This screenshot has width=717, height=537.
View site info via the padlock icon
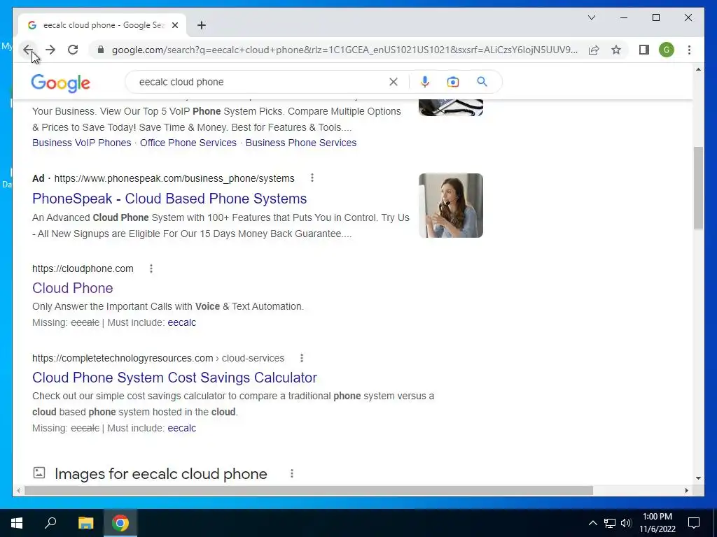101,50
